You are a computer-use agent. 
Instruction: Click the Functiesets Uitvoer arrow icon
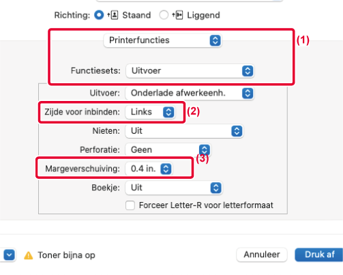pyautogui.click(x=248, y=71)
